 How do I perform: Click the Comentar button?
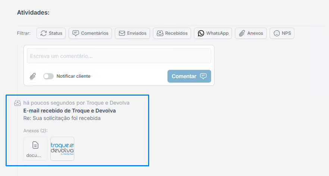(189, 76)
